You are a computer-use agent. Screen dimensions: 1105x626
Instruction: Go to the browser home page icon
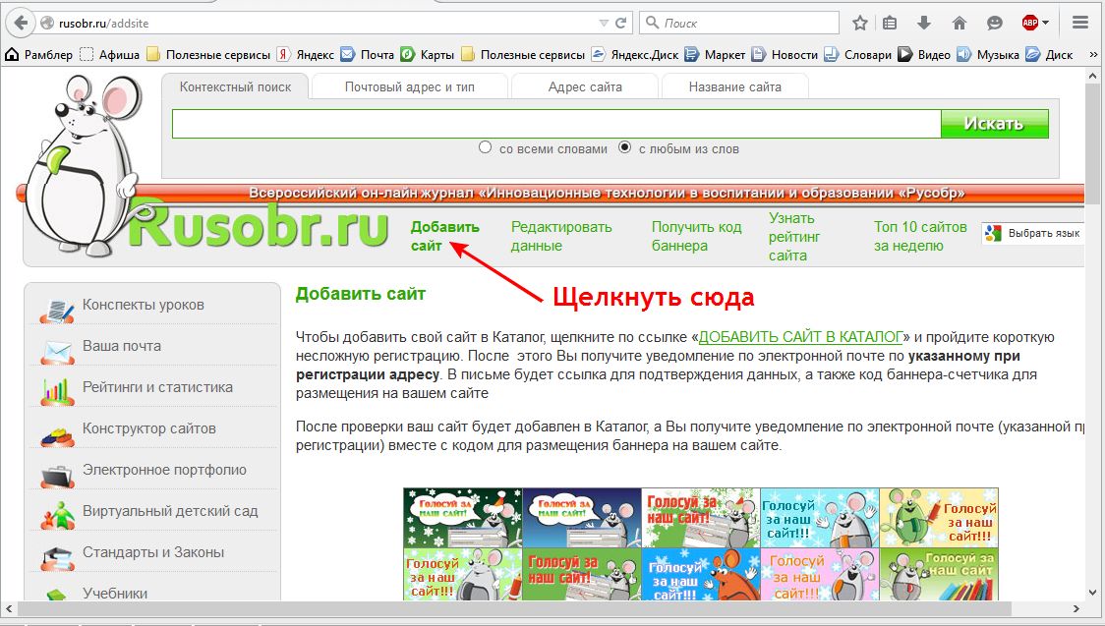[x=960, y=23]
